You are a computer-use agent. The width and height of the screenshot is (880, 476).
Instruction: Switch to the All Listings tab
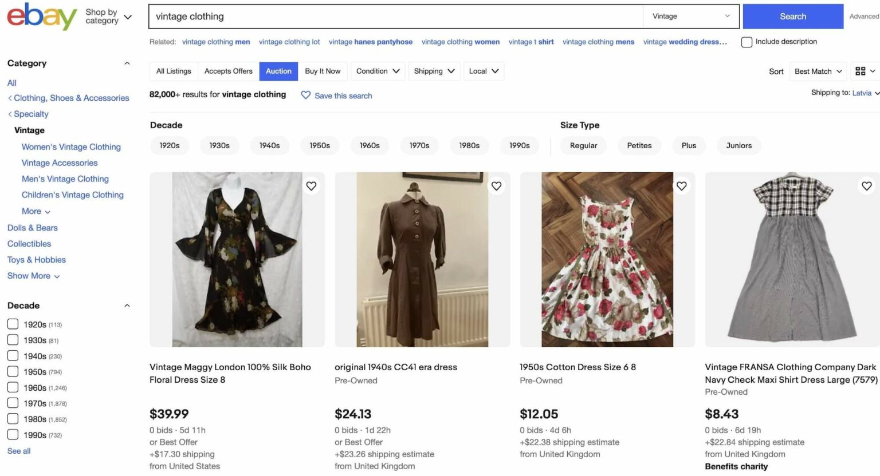pyautogui.click(x=174, y=71)
